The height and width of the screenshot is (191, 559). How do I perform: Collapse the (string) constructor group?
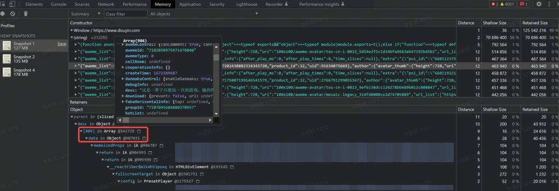click(71, 37)
